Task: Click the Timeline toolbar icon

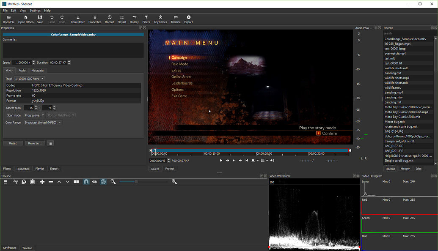Action: click(x=176, y=19)
